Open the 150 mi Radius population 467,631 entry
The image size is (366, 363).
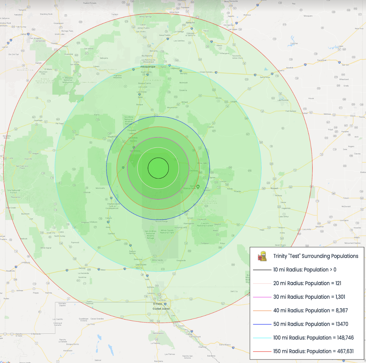click(x=313, y=351)
